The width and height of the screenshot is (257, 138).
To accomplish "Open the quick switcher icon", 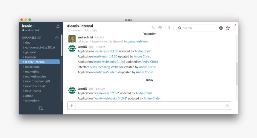I will tap(41, 108).
